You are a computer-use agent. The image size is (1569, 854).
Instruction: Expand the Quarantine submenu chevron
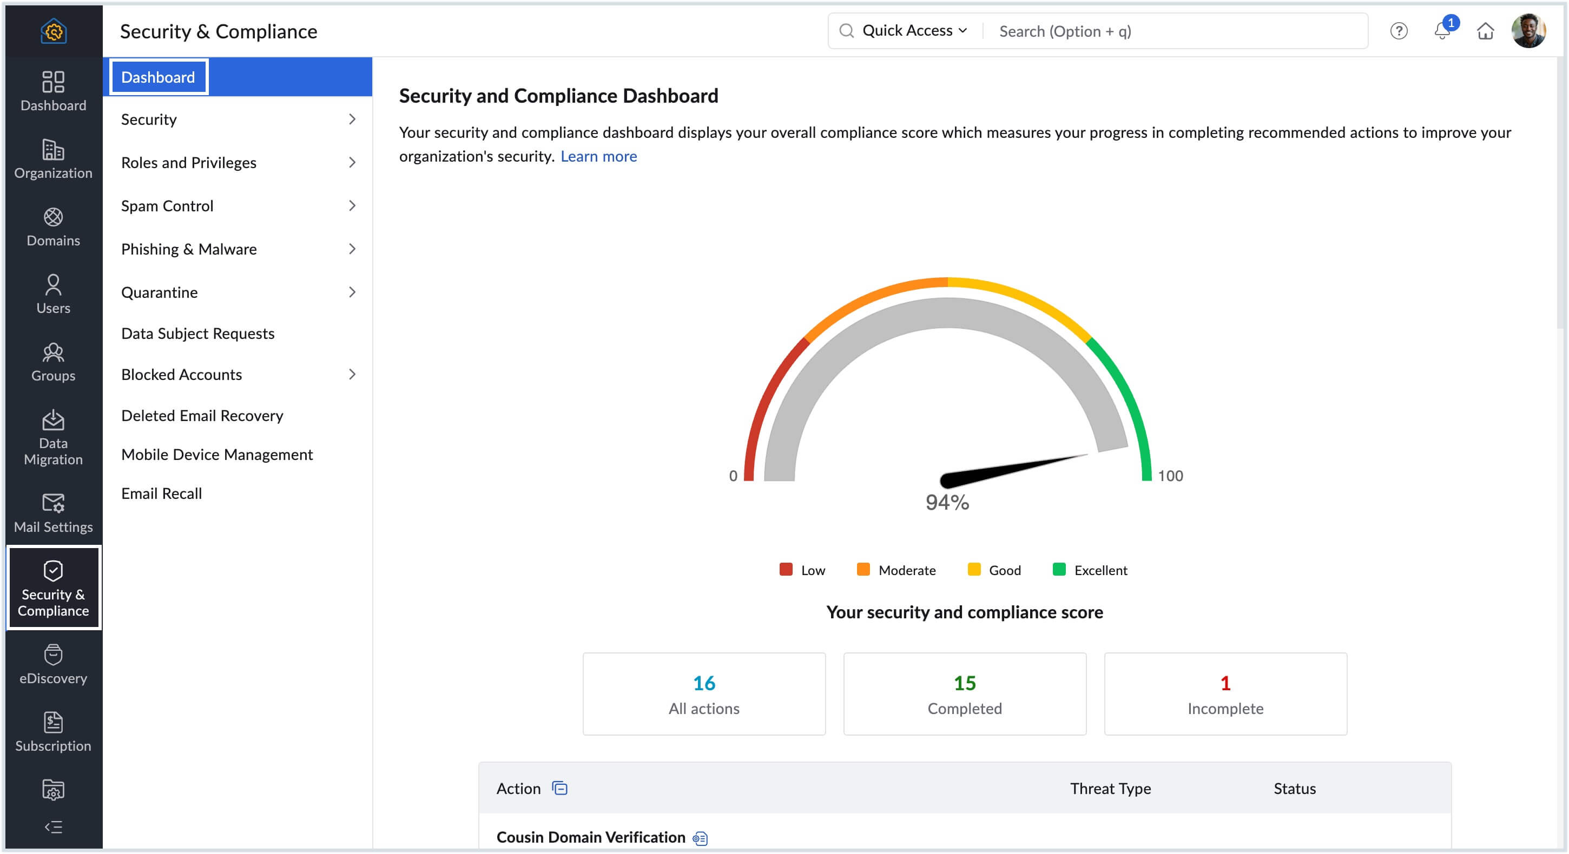point(352,292)
